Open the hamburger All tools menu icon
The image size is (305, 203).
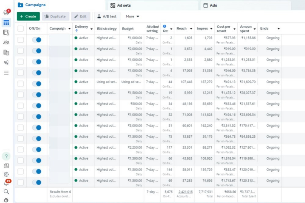6,73
